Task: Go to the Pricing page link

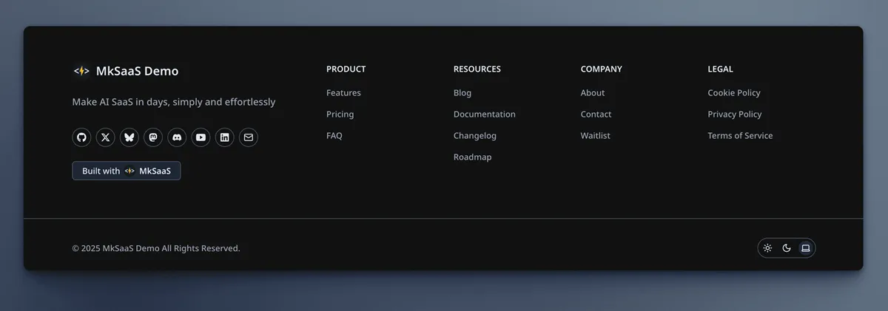Action: pyautogui.click(x=340, y=115)
